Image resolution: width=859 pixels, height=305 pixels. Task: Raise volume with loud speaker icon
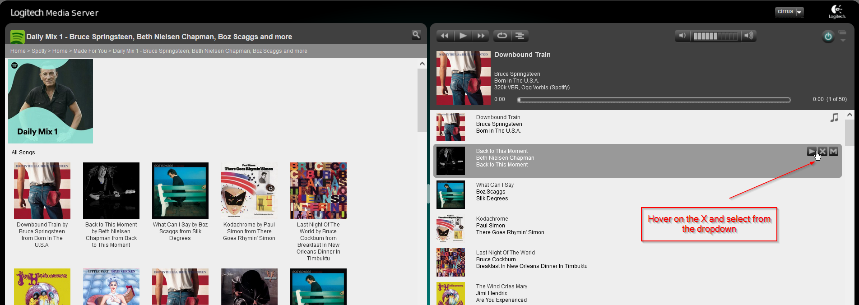[748, 36]
